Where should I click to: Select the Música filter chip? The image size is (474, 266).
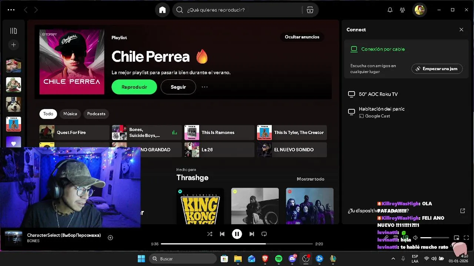[x=70, y=114]
